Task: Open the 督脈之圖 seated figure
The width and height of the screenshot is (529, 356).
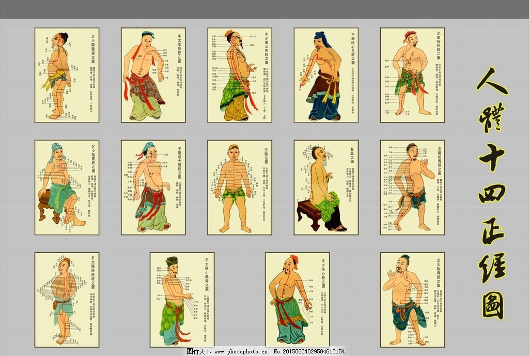Action: [x=326, y=188]
